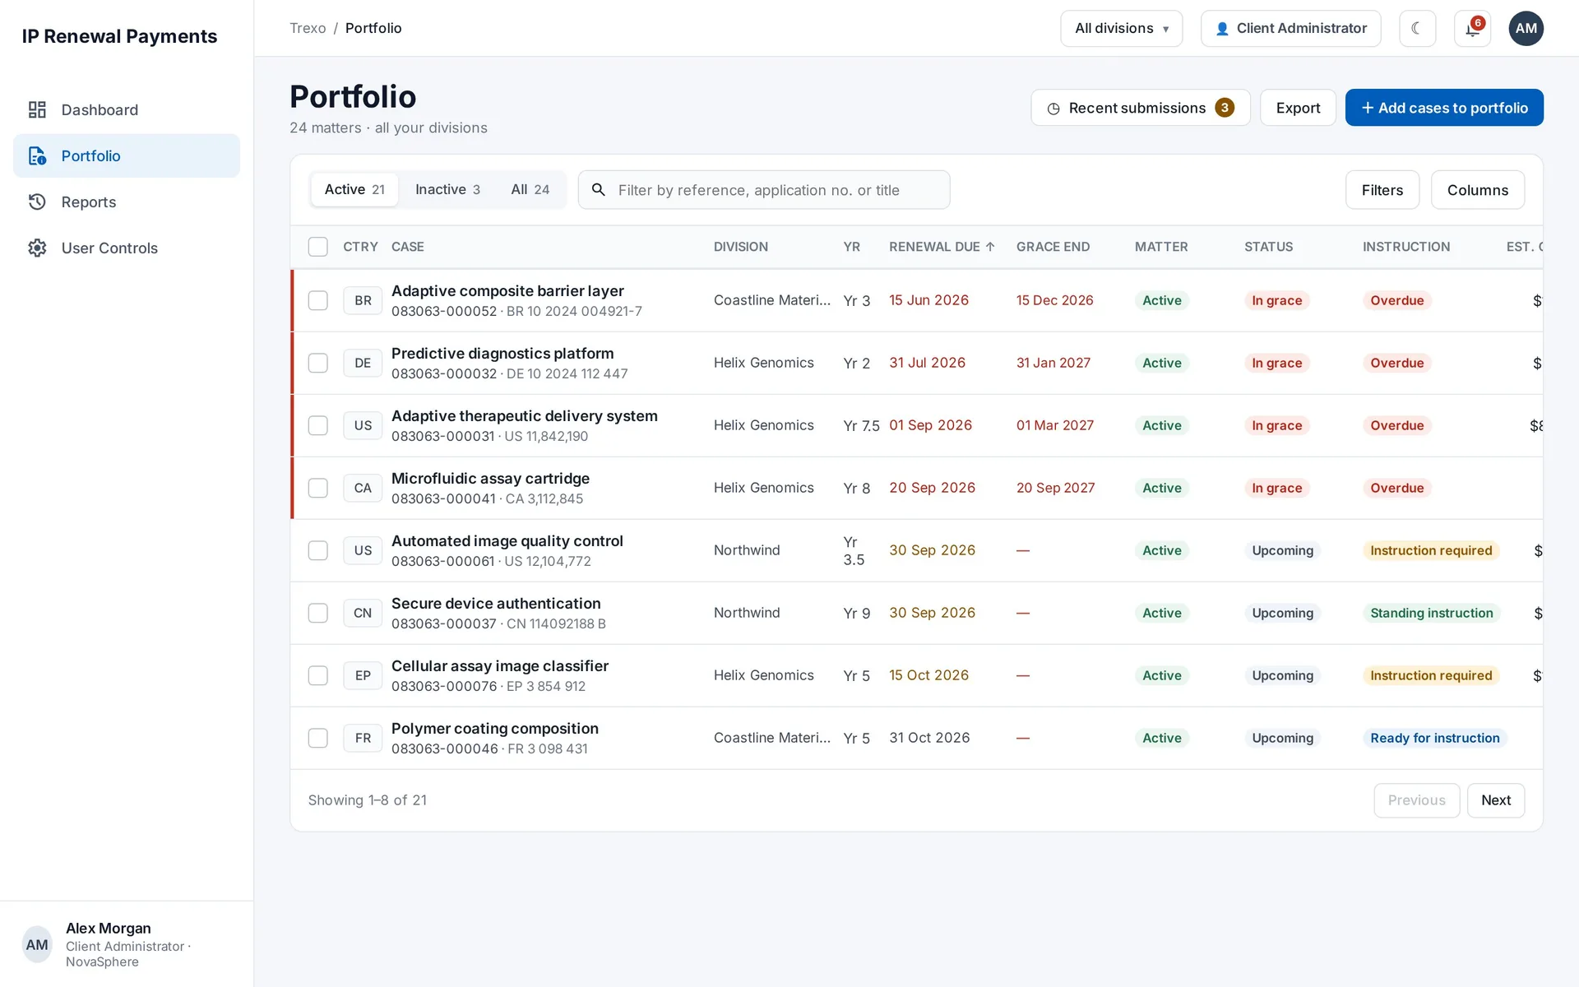
Task: Open the AM avatar in top bar
Action: 1526,28
